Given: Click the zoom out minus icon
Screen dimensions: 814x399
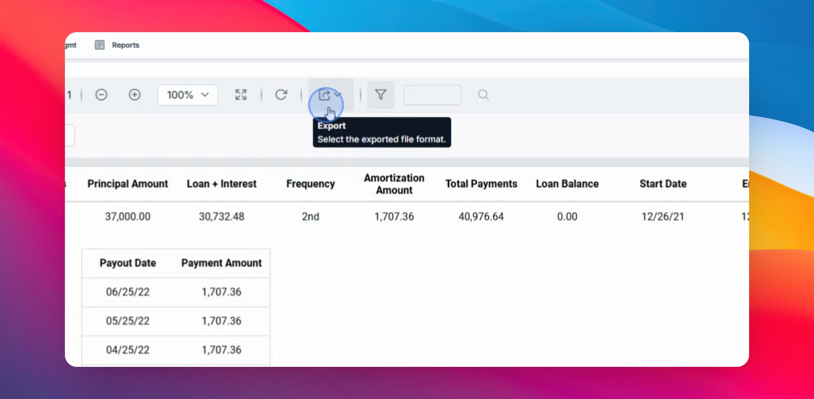Looking at the screenshot, I should pyautogui.click(x=101, y=95).
